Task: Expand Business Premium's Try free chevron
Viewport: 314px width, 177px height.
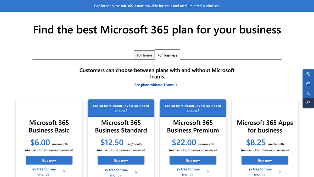Action: [208, 172]
